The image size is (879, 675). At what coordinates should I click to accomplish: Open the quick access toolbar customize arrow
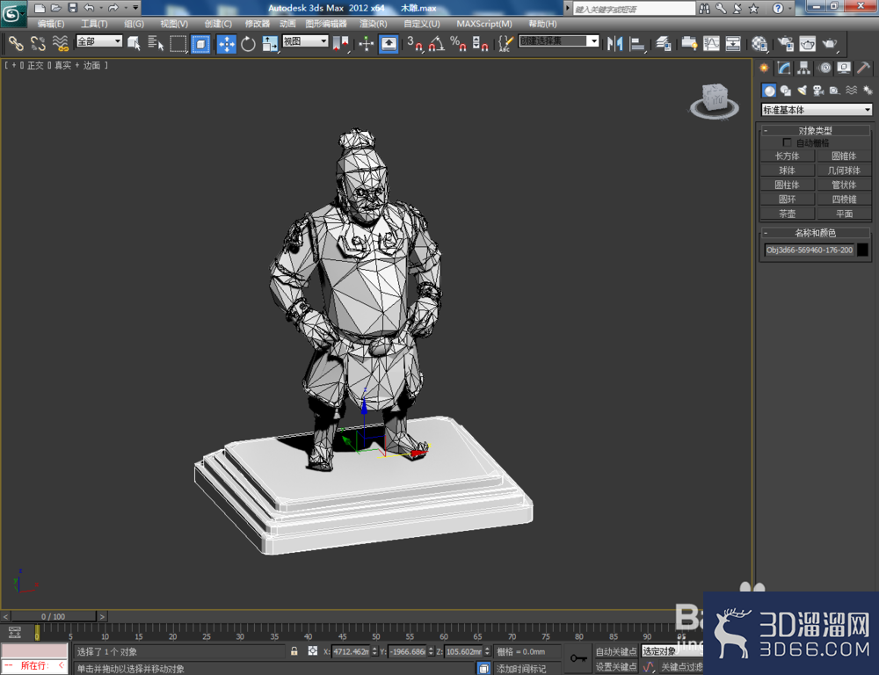135,8
